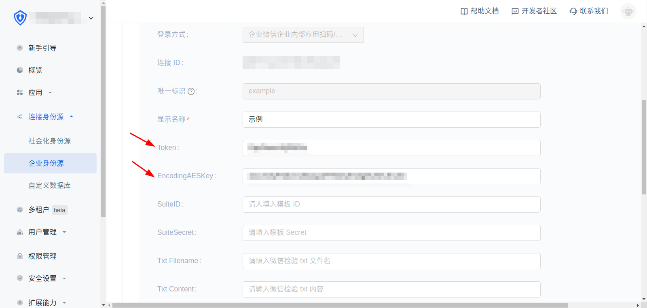Screen dimensions: 647x308
Task: Click the 概览 pie chart icon
Action: pos(19,70)
